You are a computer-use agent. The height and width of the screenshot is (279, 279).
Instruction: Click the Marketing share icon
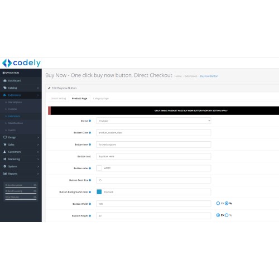(5, 159)
